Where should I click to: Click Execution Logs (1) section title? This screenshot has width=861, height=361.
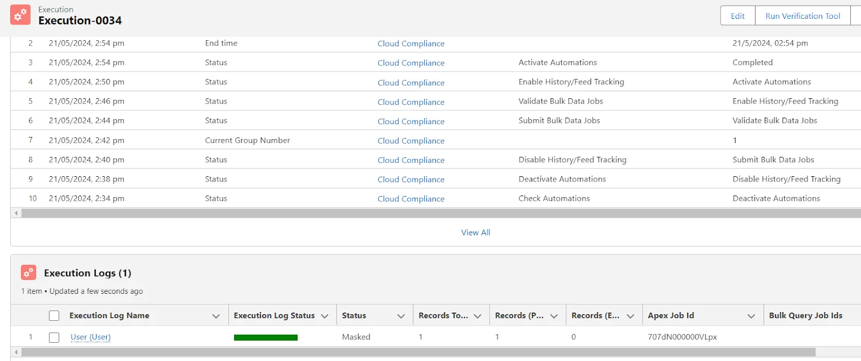click(x=88, y=273)
